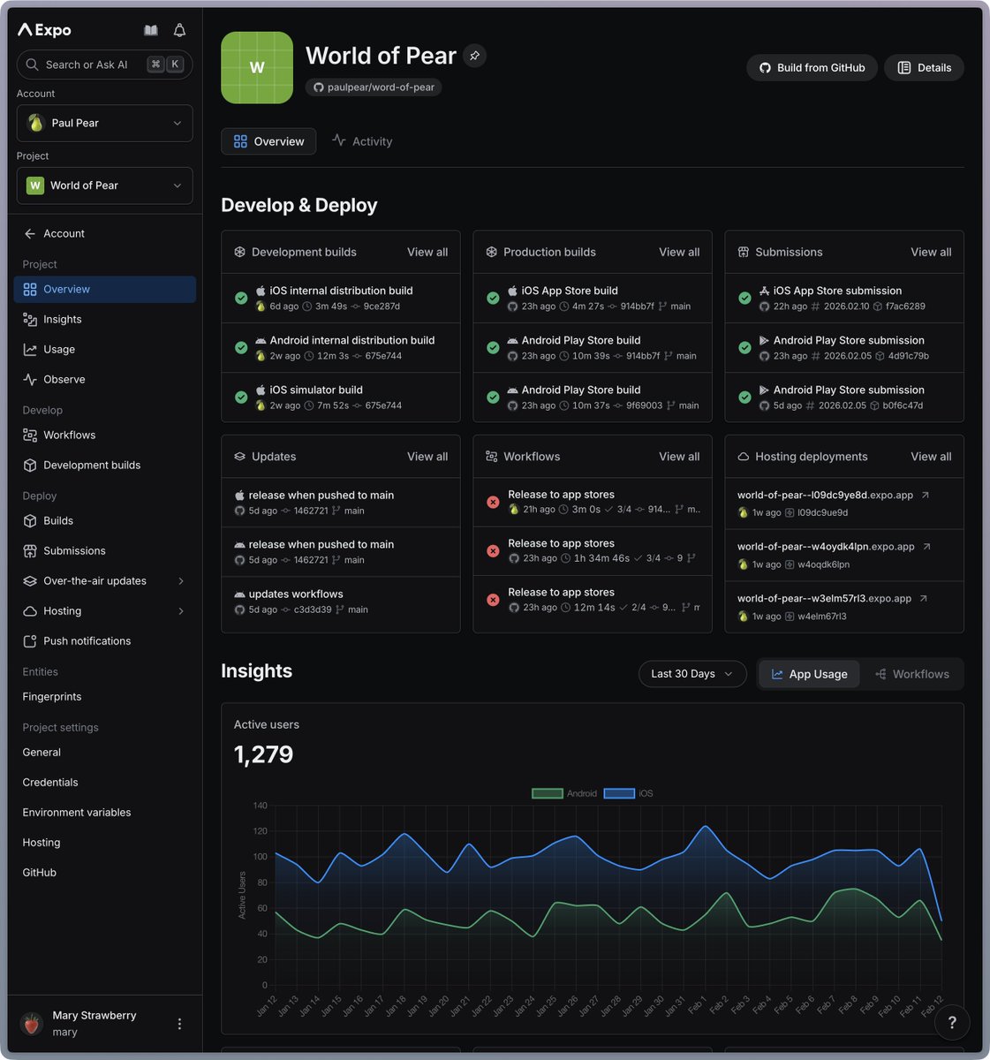This screenshot has width=990, height=1060.
Task: Click the Development builds cube sidebar icon
Action: click(30, 466)
